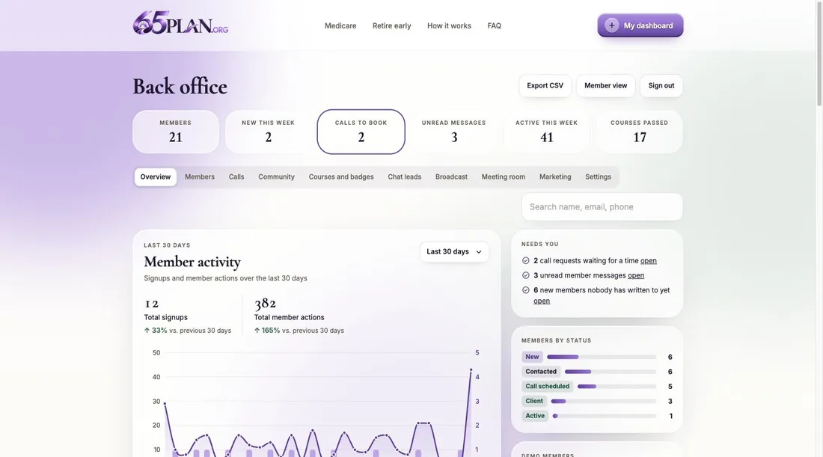Image resolution: width=823 pixels, height=457 pixels.
Task: Select the Courses passed card
Action: pyautogui.click(x=639, y=132)
